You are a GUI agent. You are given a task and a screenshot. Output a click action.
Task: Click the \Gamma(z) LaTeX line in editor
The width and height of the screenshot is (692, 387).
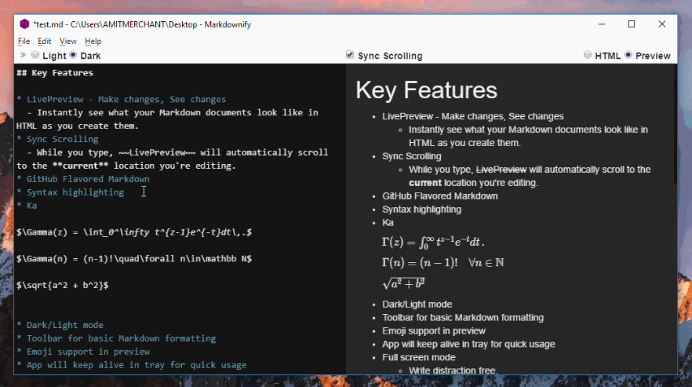(134, 232)
